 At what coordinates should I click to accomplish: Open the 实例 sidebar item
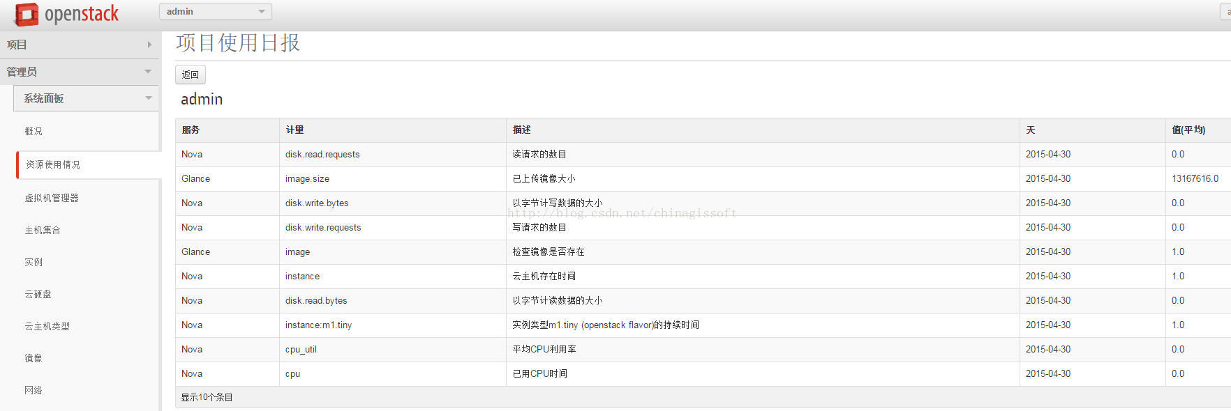coord(33,262)
